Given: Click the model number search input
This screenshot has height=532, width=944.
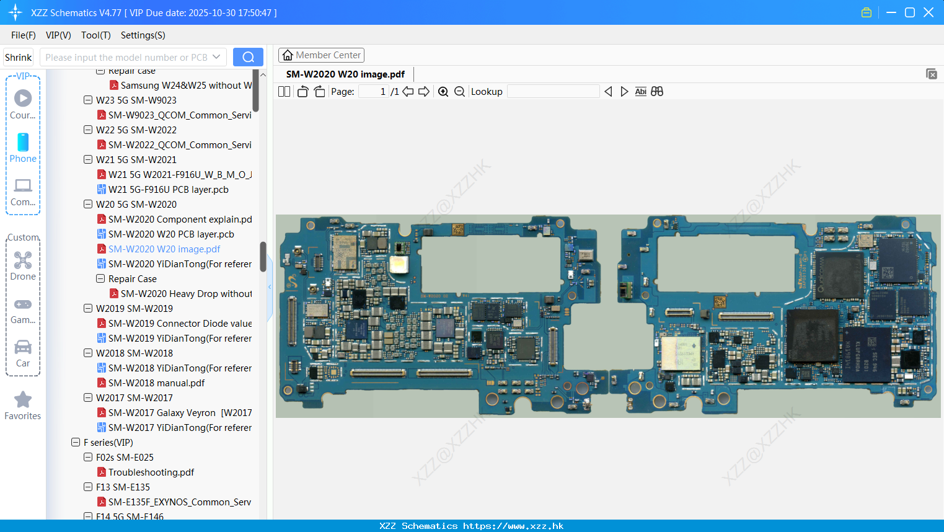Looking at the screenshot, I should 126,57.
